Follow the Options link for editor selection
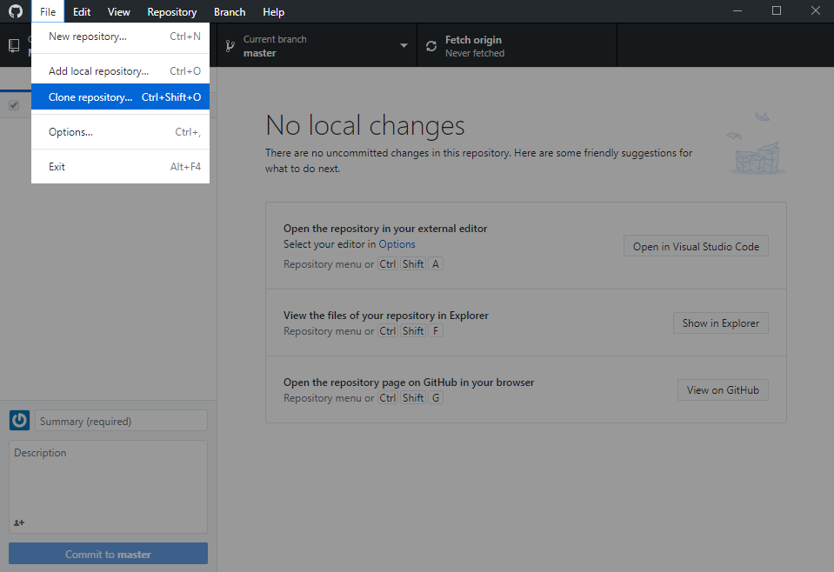 point(397,244)
